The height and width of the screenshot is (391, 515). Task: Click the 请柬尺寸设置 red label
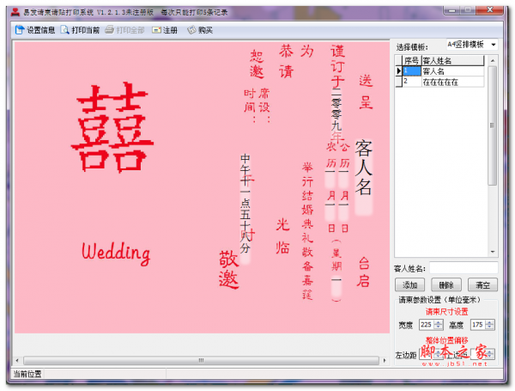coord(446,311)
